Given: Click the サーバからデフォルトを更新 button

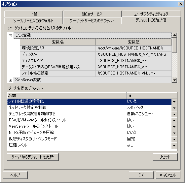Looking at the screenshot, I should [x=33, y=157].
